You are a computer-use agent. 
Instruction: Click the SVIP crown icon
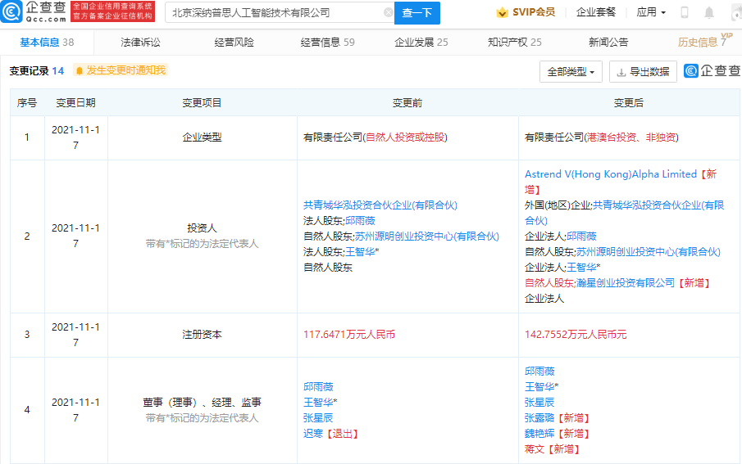click(x=502, y=13)
